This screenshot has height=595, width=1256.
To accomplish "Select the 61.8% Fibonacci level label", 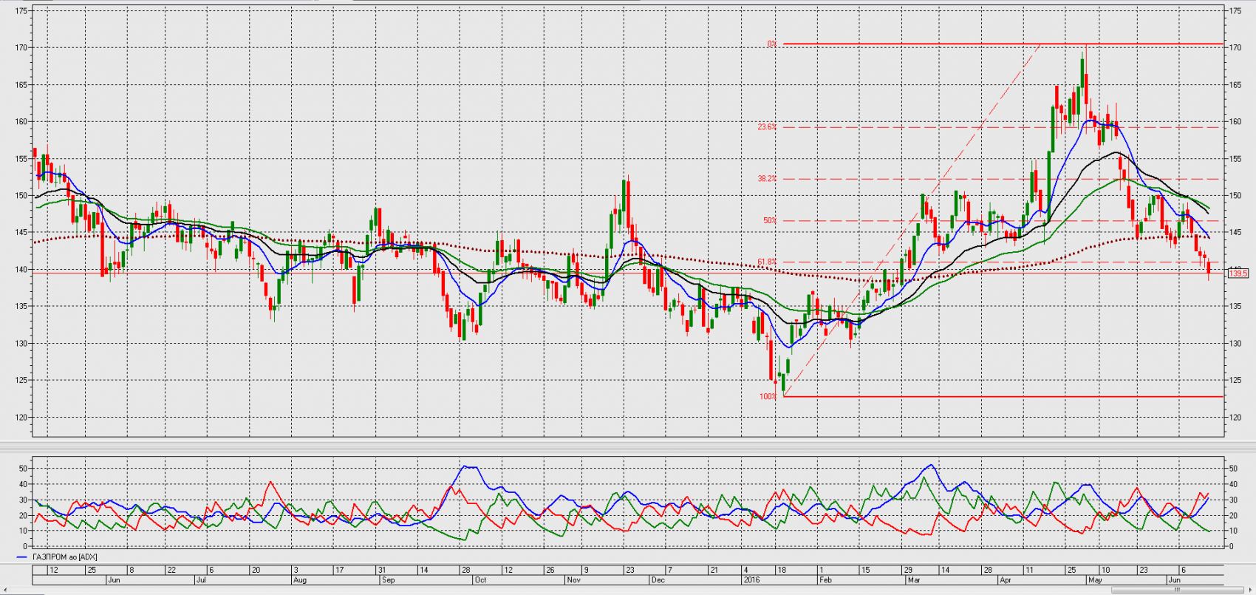I will [767, 262].
